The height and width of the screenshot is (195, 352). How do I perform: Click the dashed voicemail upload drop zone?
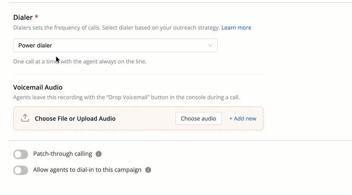pyautogui.click(x=138, y=118)
